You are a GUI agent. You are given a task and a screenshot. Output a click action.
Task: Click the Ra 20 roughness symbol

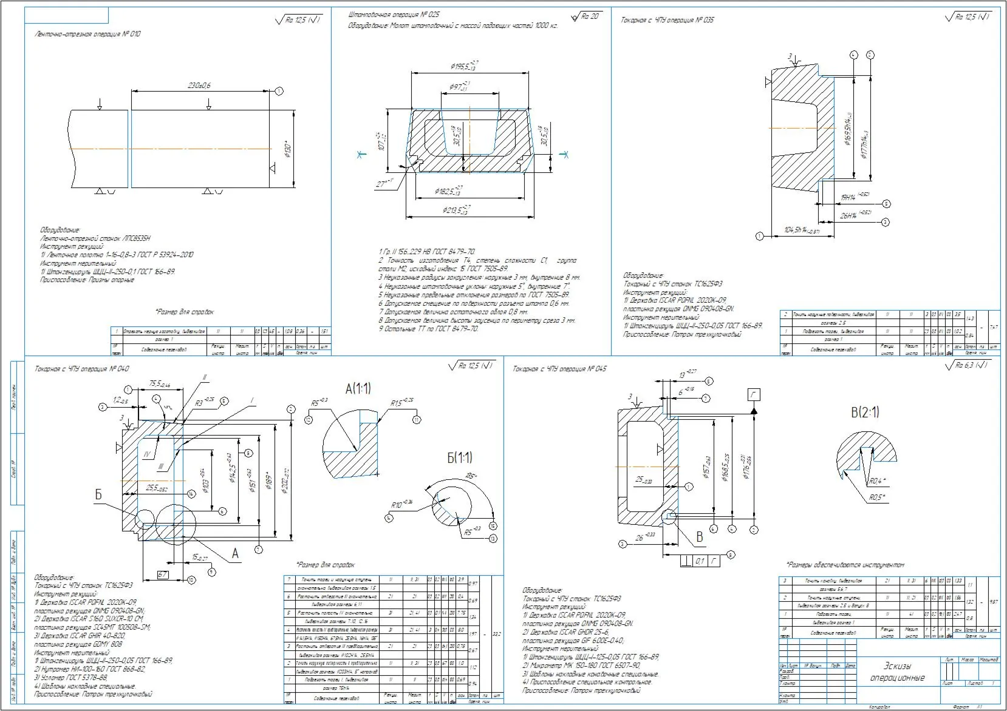point(585,16)
